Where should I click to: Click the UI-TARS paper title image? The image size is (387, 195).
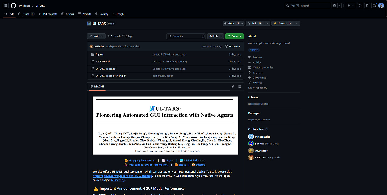click(165, 125)
